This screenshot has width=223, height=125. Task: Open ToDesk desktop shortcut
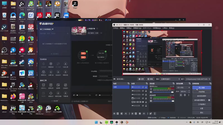(x=22, y=74)
